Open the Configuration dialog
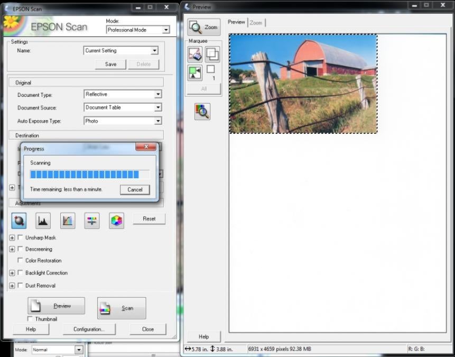 pos(89,329)
